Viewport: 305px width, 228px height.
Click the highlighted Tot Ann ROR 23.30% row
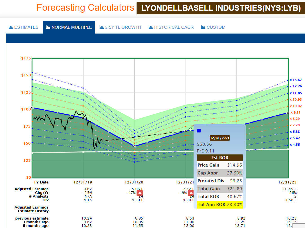[220, 205]
